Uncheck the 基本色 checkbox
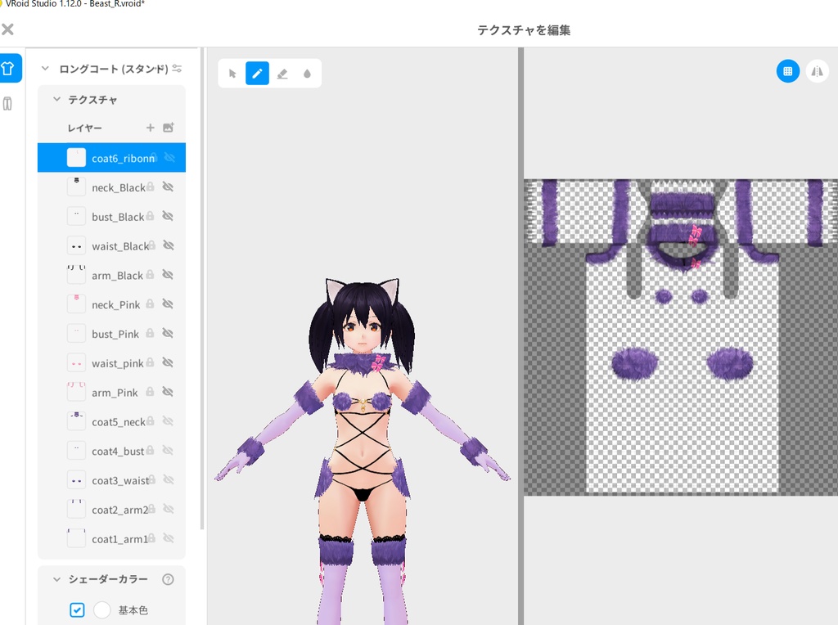This screenshot has width=838, height=625. pyautogui.click(x=77, y=609)
